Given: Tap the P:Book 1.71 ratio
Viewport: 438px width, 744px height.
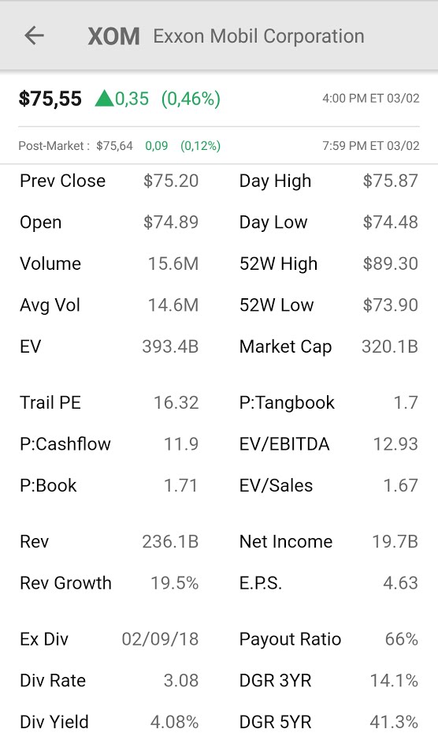Looking at the screenshot, I should [x=109, y=485].
